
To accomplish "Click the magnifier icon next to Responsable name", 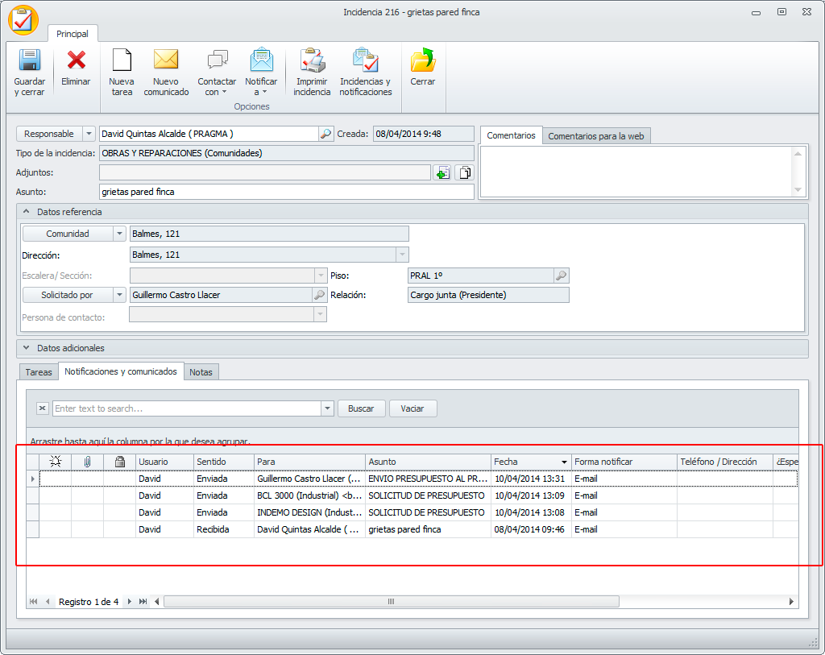I will (325, 134).
